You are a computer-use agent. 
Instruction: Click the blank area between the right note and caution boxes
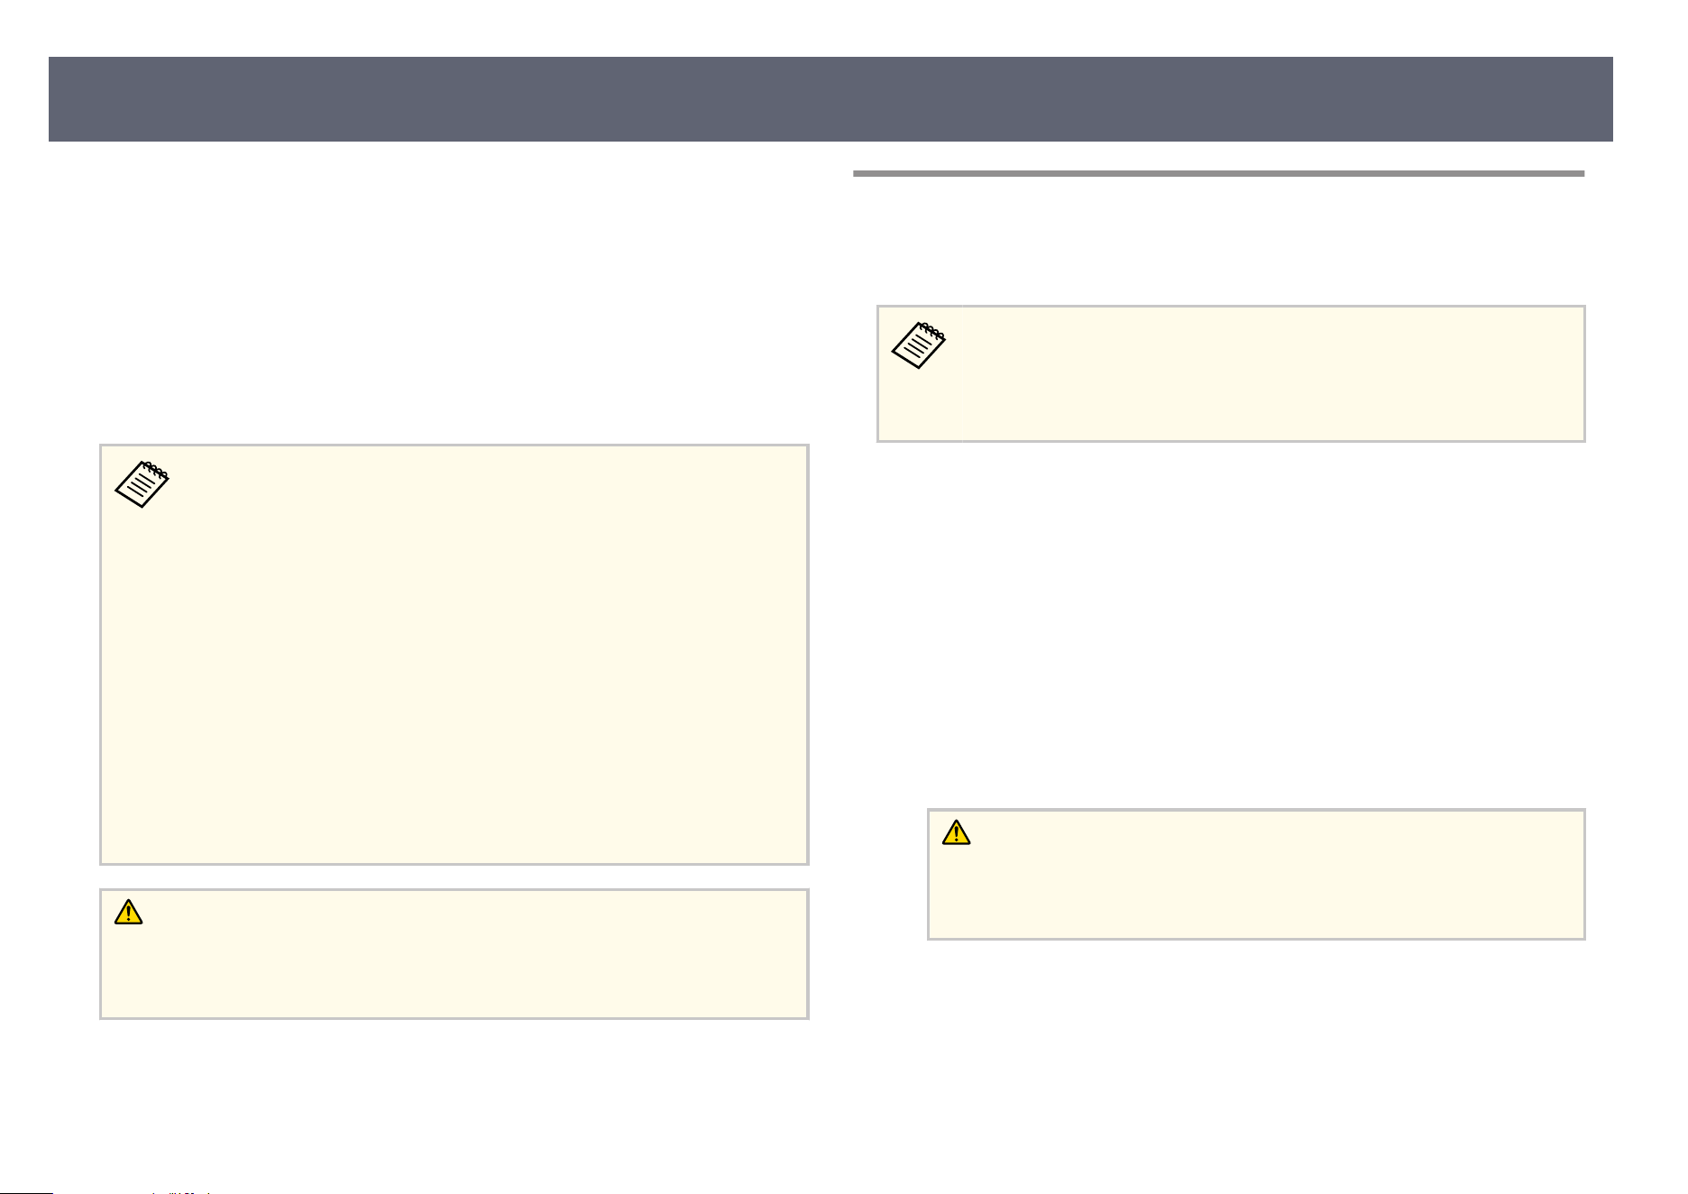click(1231, 624)
